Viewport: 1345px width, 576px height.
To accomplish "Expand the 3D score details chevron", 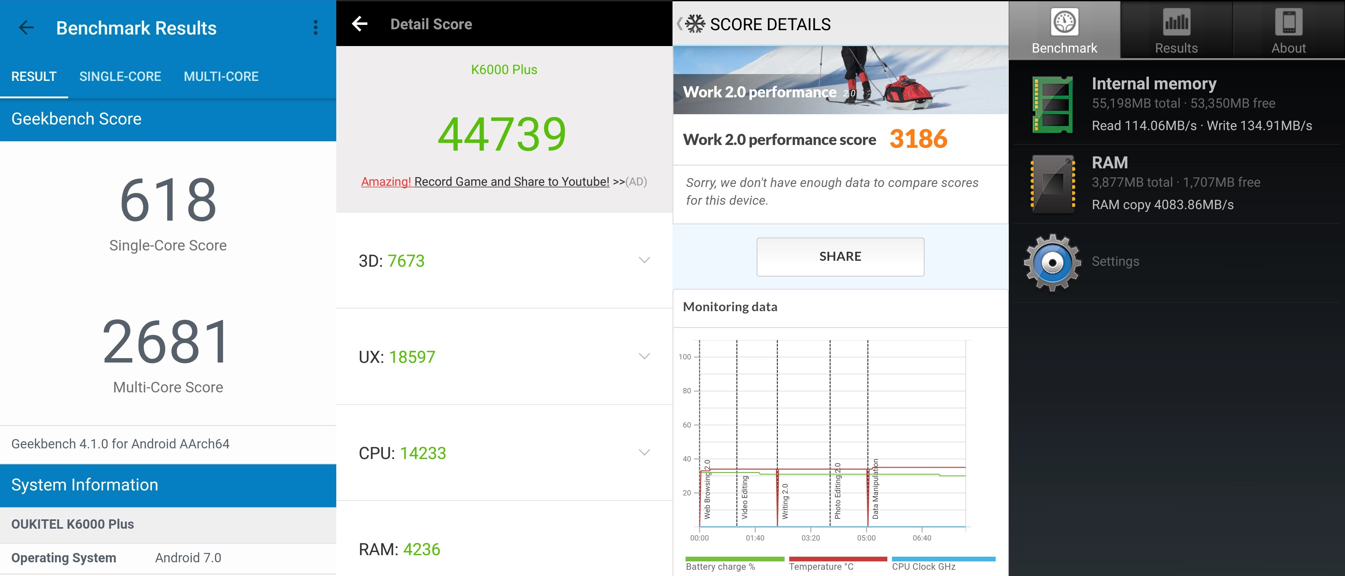I will pyautogui.click(x=644, y=260).
